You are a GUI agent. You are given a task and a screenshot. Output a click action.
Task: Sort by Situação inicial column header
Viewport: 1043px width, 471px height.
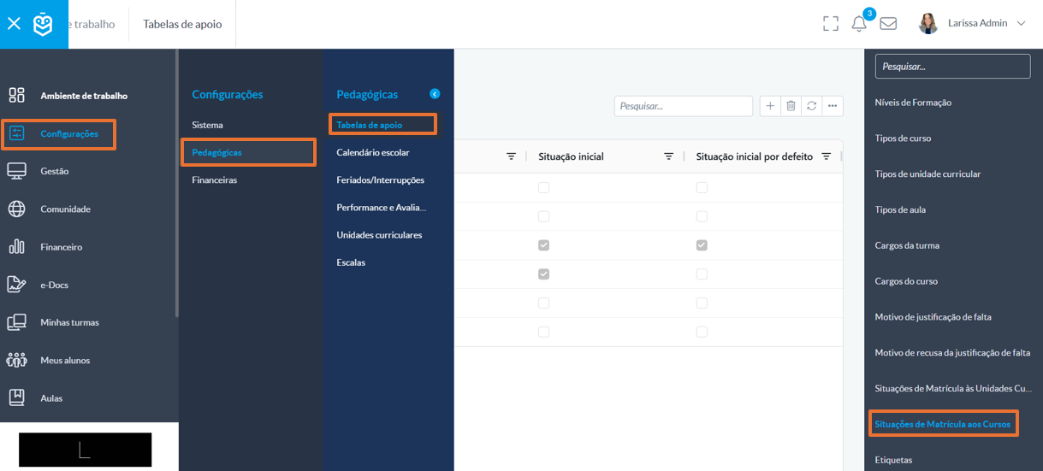tap(571, 156)
